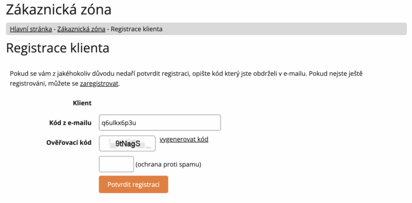Click the (ochrana proti spamu) hint text
The image size is (412, 203).
168,164
